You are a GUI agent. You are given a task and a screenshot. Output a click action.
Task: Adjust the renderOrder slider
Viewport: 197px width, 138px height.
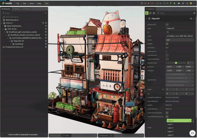click(x=176, y=63)
